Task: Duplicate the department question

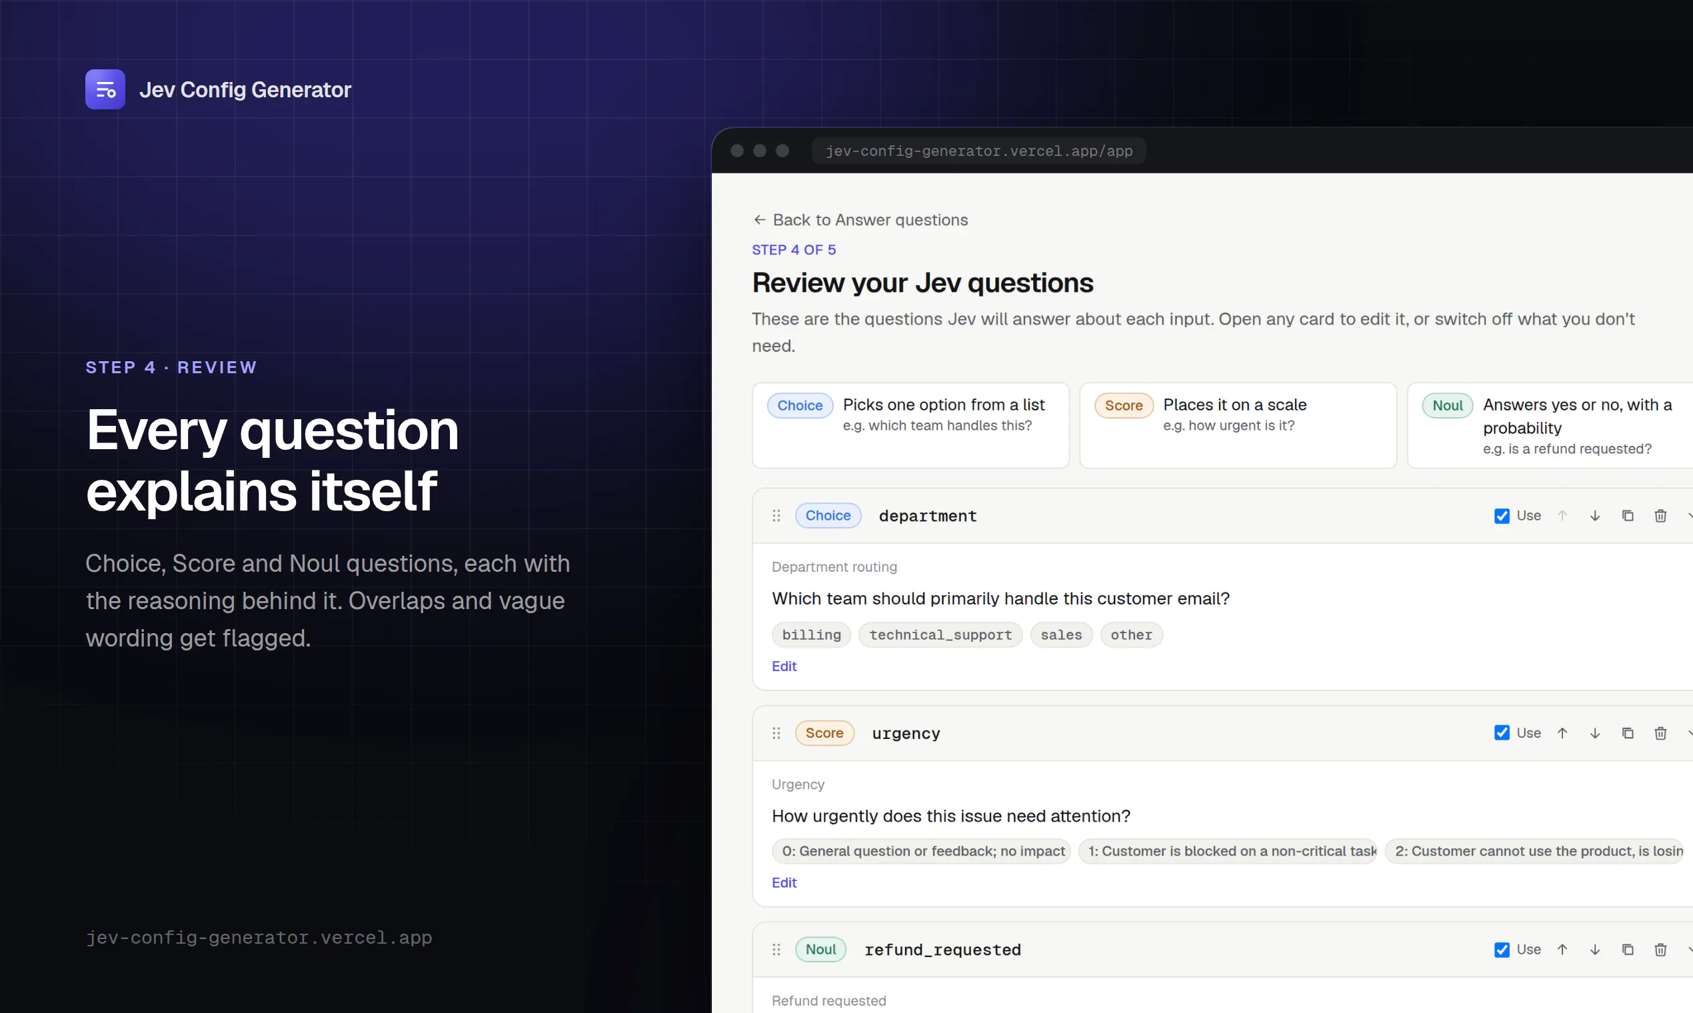Action: point(1628,516)
